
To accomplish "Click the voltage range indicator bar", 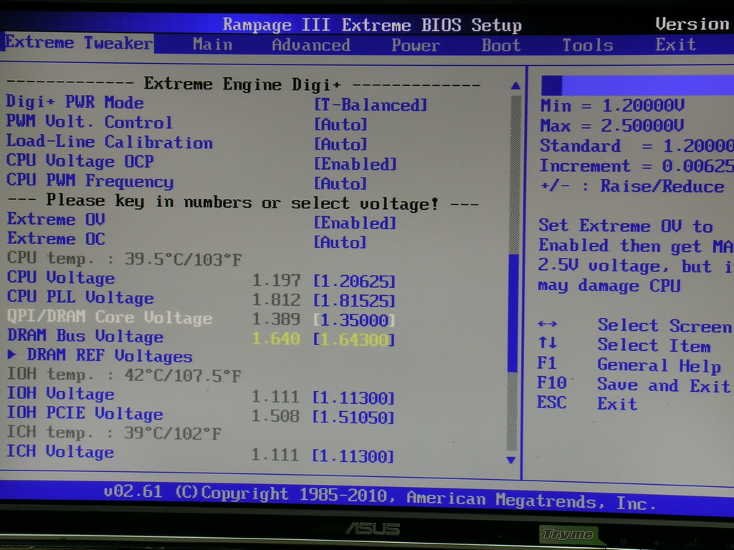I will coord(637,86).
